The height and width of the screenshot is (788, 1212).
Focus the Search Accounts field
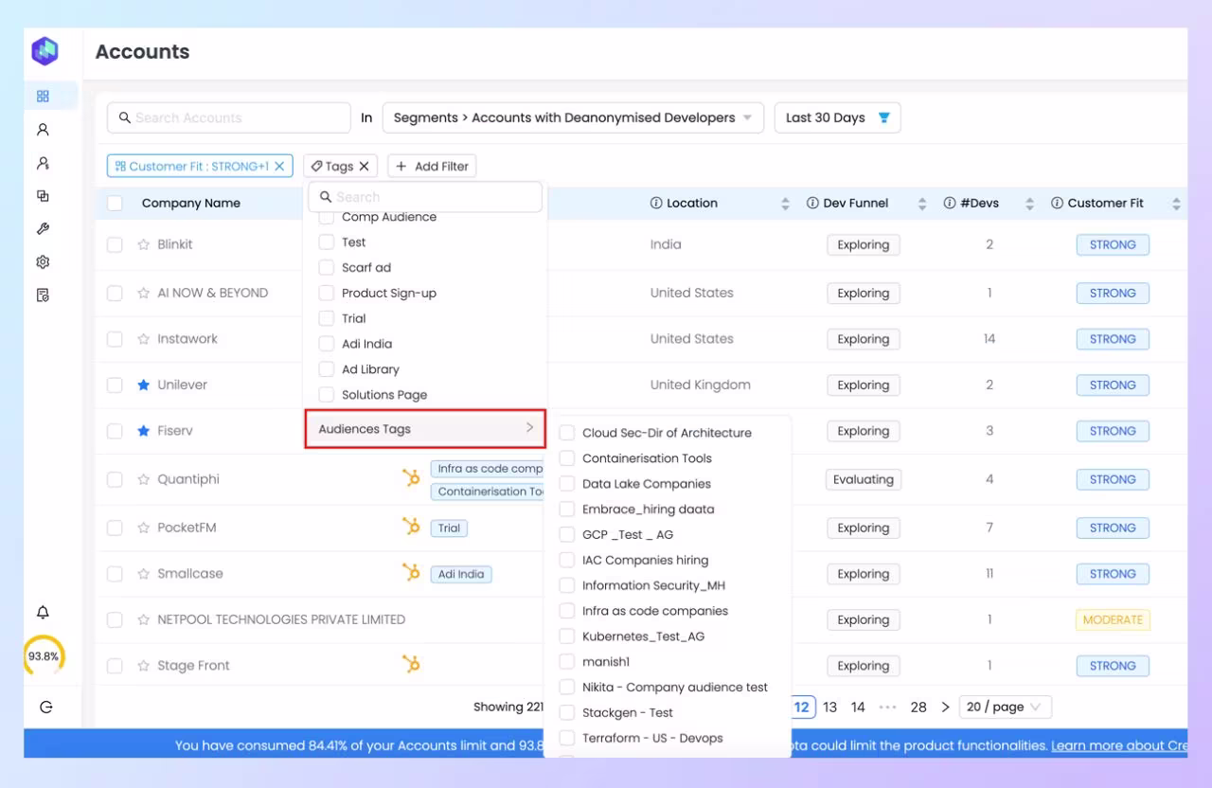click(x=229, y=117)
